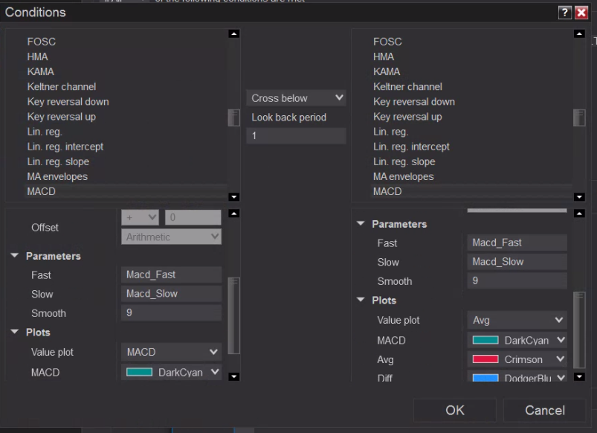This screenshot has width=597, height=433.
Task: Click the right indicator list scrollbar thumb
Action: (x=579, y=118)
